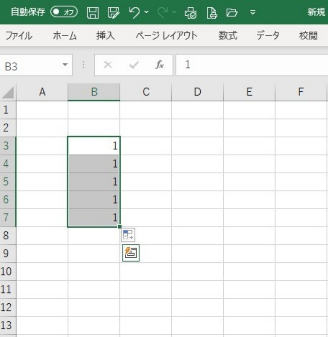
Task: Select row 1 header
Action: [8, 110]
